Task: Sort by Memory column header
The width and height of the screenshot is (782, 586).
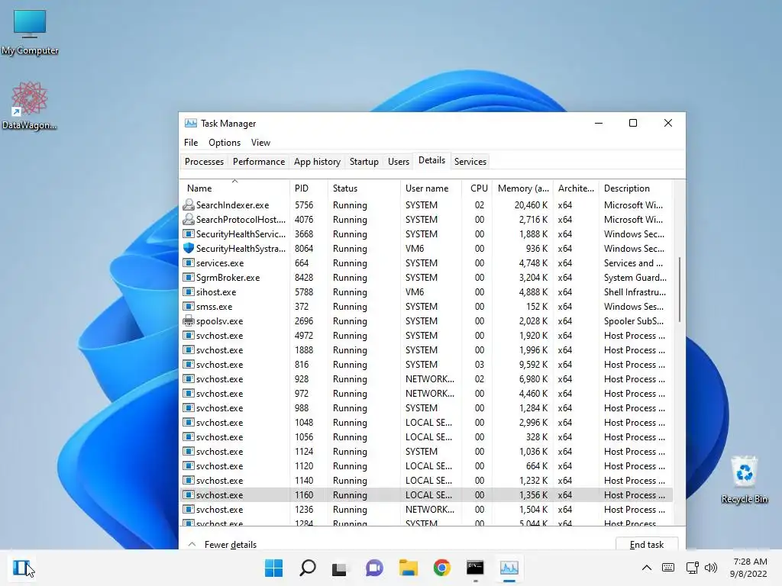Action: [522, 188]
